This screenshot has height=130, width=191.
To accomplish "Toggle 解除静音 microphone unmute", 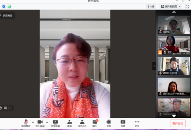I will tap(26, 124).
